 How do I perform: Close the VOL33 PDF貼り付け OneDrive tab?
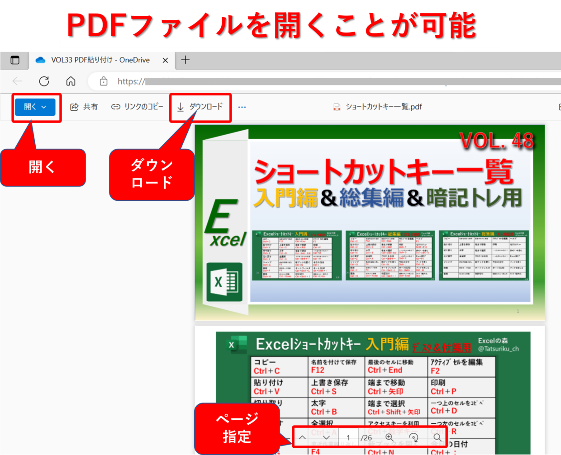click(165, 60)
